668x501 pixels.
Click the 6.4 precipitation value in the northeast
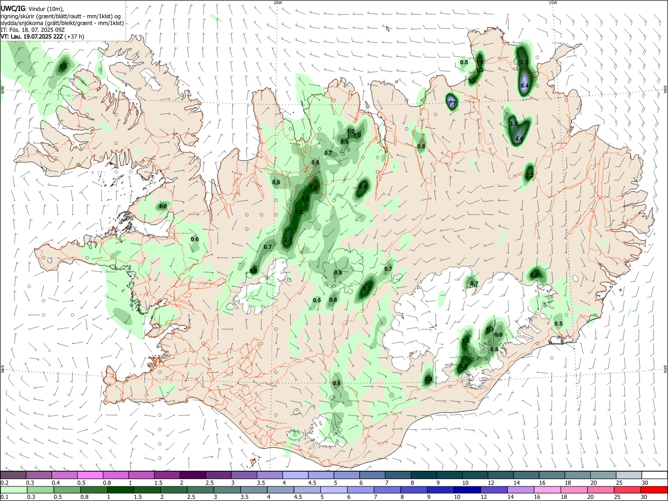pyautogui.click(x=525, y=86)
